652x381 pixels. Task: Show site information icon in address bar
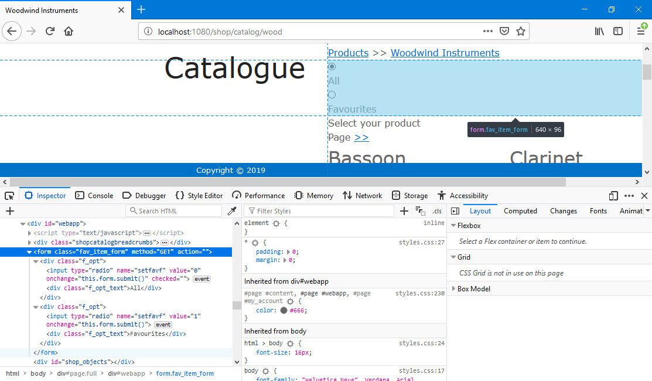coord(148,32)
